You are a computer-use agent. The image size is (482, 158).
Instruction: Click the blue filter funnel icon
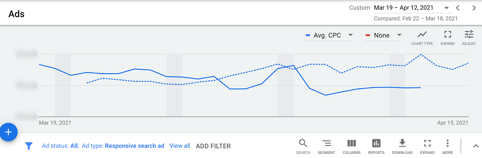click(29, 146)
